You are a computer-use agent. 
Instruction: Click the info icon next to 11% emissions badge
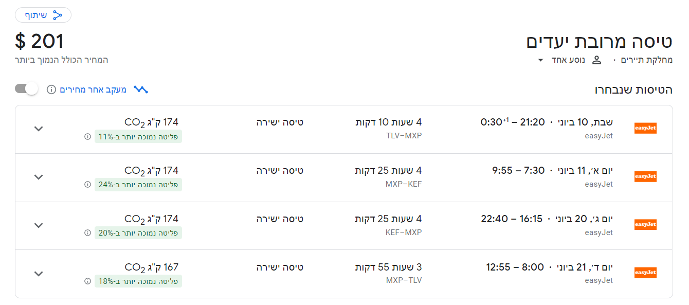[87, 137]
